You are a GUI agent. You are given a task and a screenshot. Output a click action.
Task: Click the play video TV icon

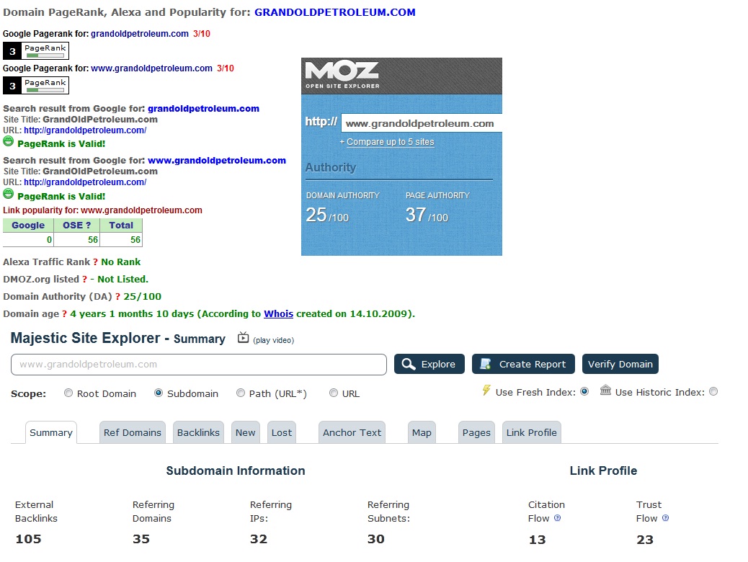[244, 338]
